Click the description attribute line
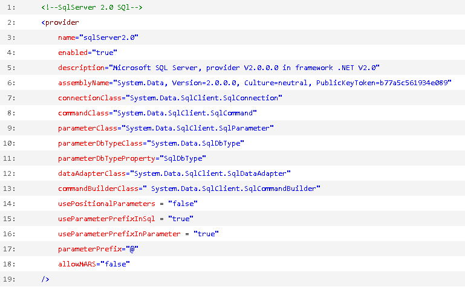The image size is (465, 287). (x=218, y=68)
